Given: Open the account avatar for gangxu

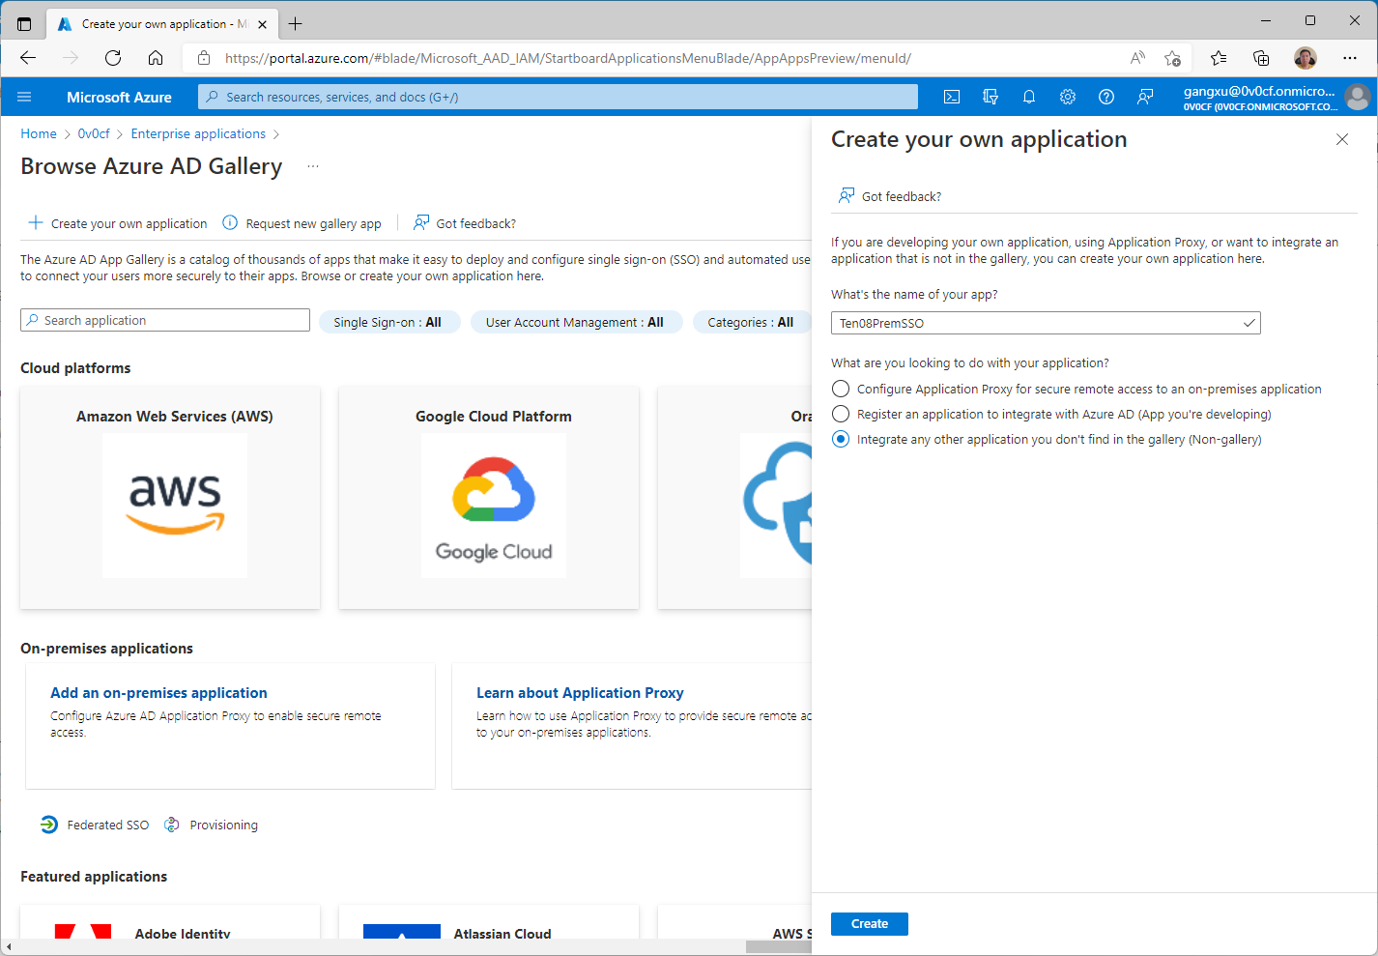Looking at the screenshot, I should click(1358, 97).
